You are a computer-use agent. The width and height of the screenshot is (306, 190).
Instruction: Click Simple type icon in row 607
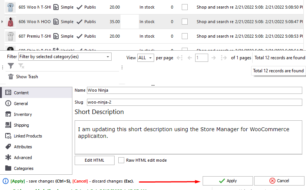click(56, 36)
